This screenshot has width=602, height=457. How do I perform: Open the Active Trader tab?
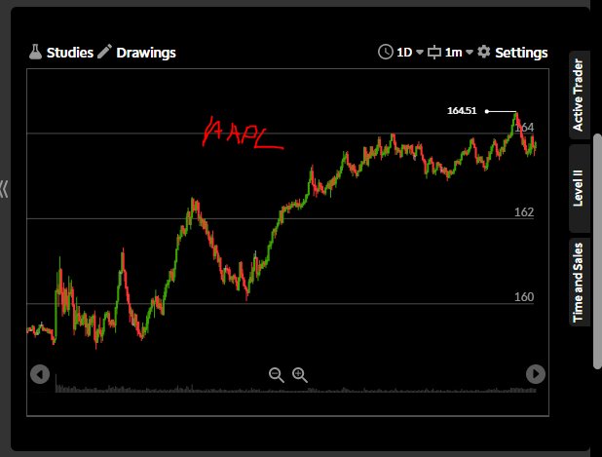[579, 95]
